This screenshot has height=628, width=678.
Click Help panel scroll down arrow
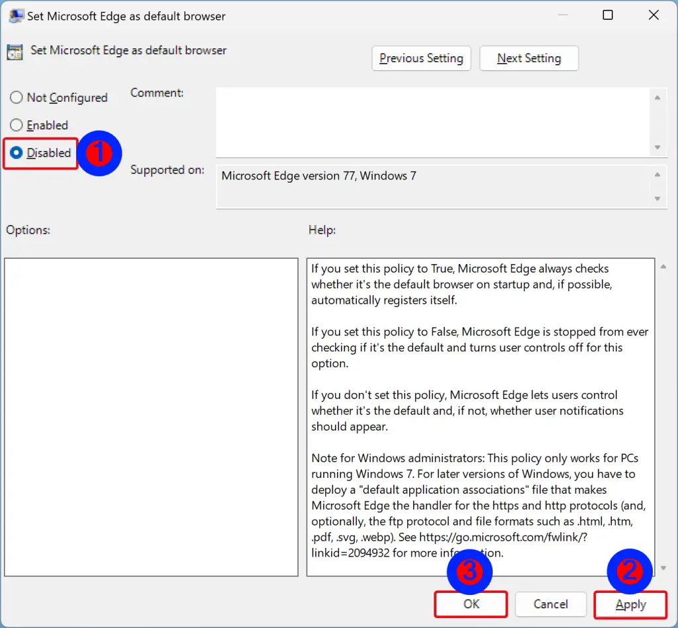[x=663, y=568]
